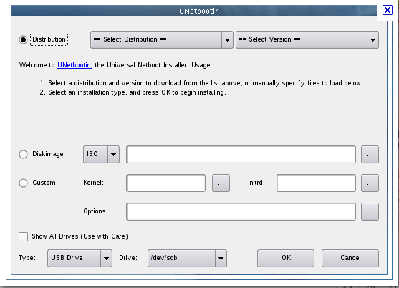399x288 pixels.
Task: Browse for an initrd file
Action: 370,183
